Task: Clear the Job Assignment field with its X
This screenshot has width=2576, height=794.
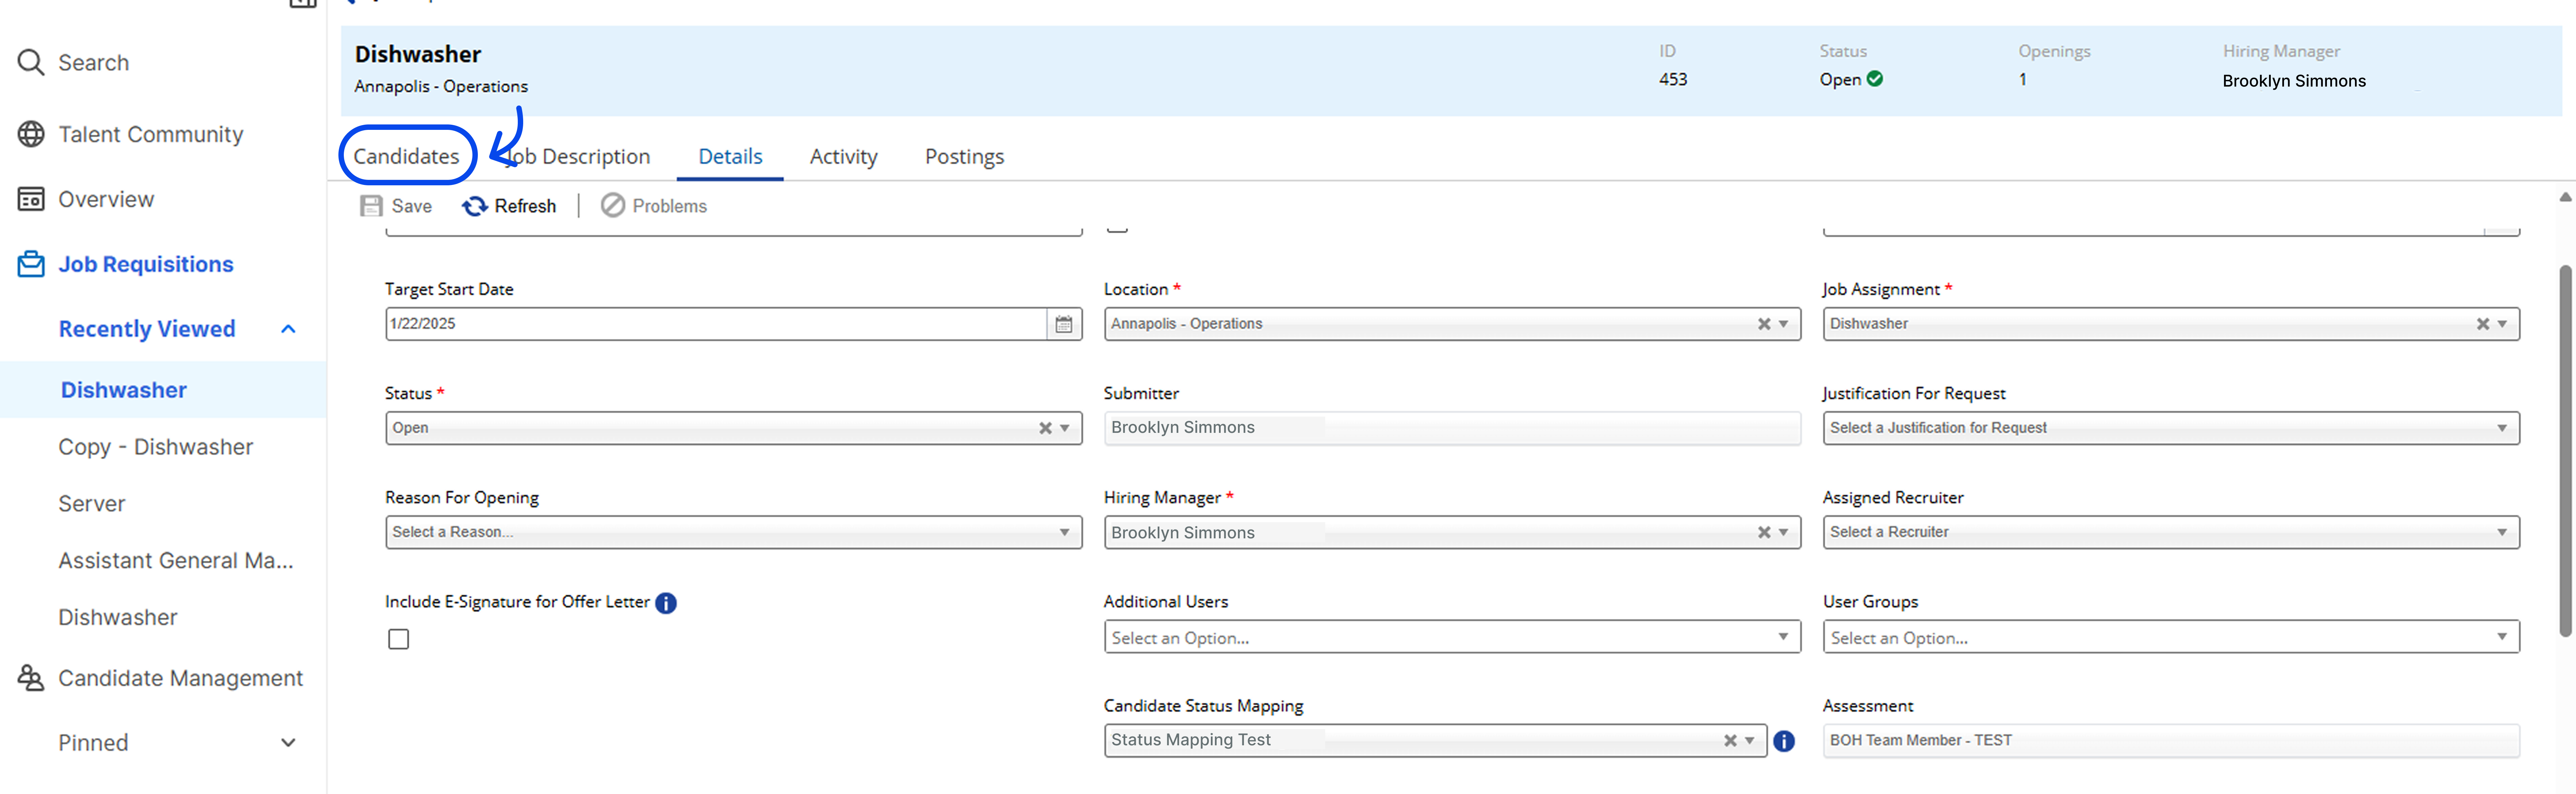Action: 2483,324
